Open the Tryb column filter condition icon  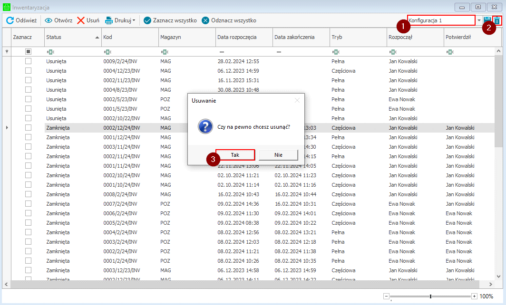tap(336, 52)
